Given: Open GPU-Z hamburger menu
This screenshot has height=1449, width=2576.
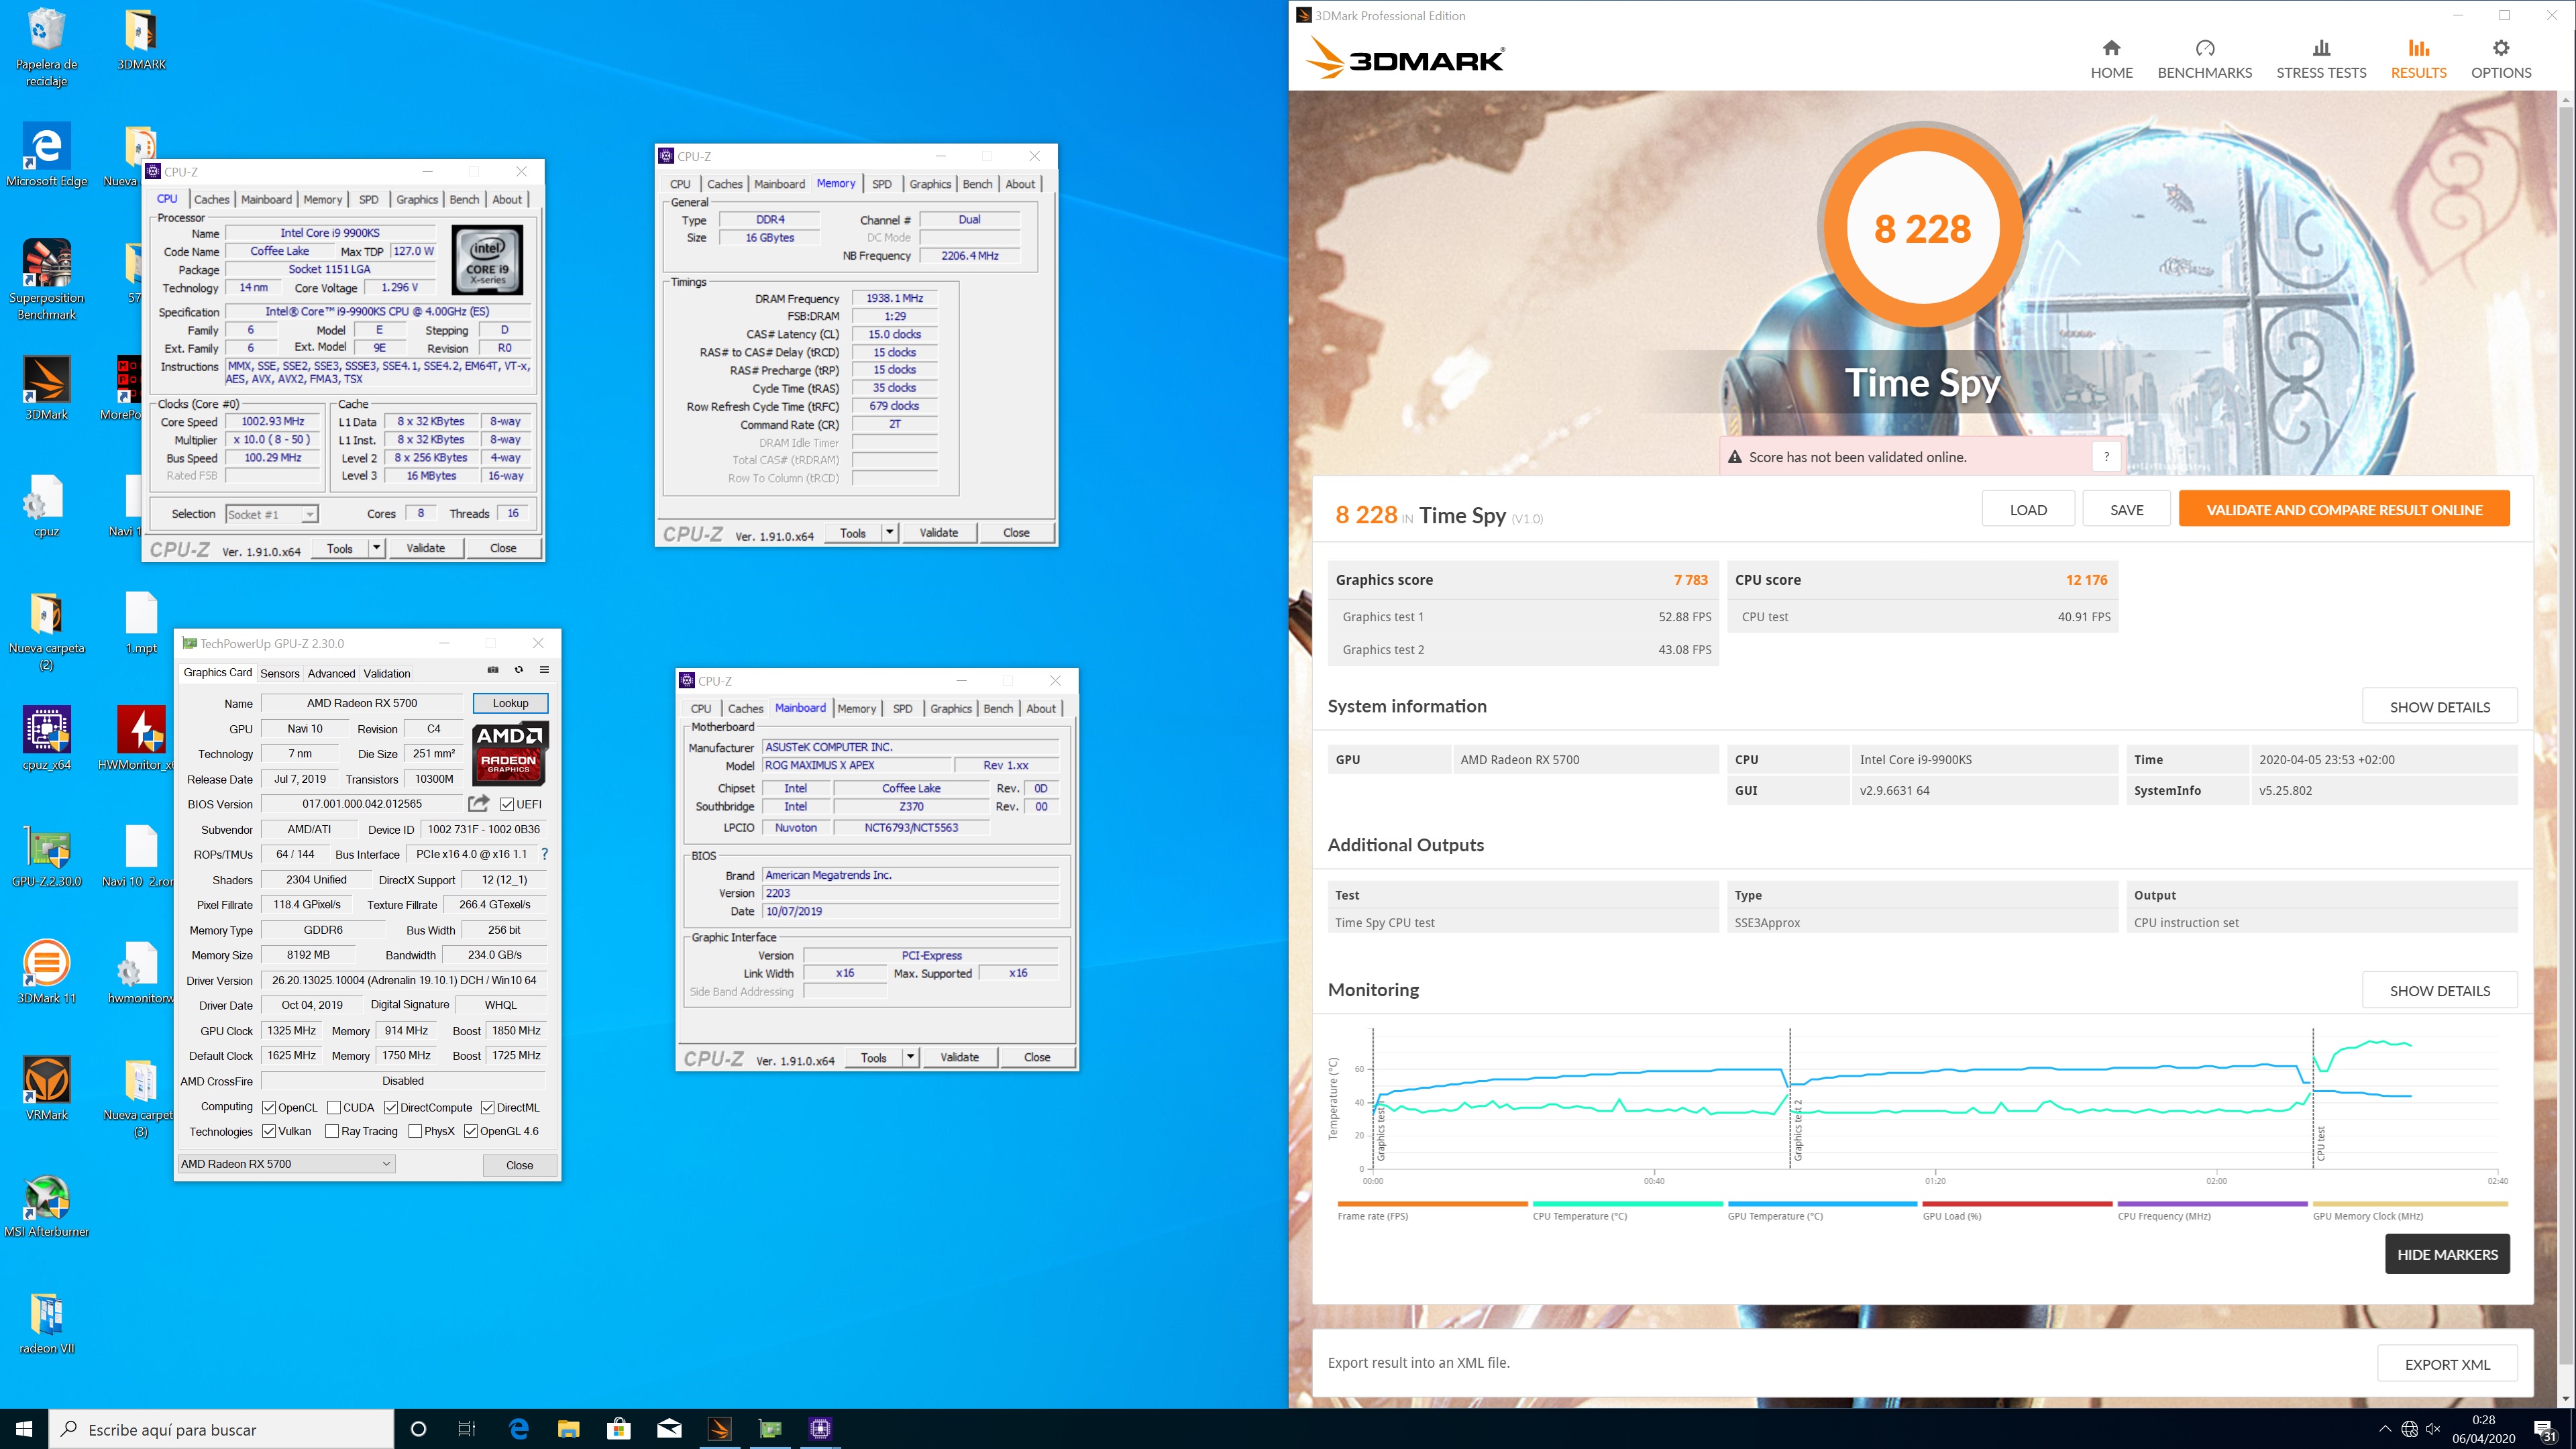Looking at the screenshot, I should (544, 670).
